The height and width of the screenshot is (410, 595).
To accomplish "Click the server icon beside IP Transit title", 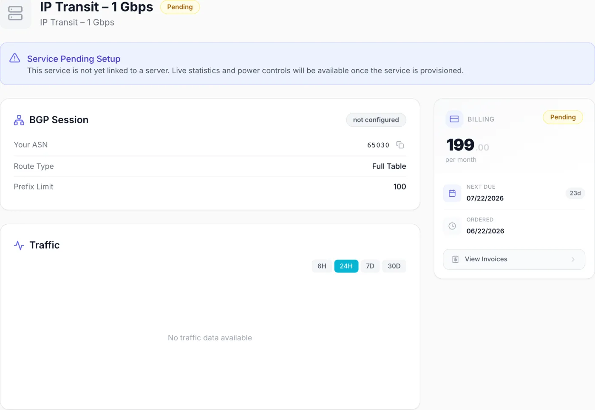I will click(15, 13).
